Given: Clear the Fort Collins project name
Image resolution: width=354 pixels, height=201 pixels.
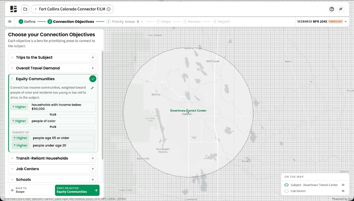Looking at the screenshot, I should pos(109,9).
